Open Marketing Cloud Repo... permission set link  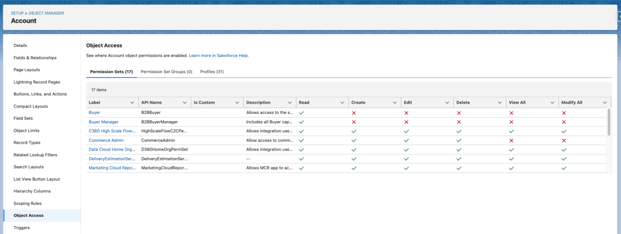tap(112, 168)
